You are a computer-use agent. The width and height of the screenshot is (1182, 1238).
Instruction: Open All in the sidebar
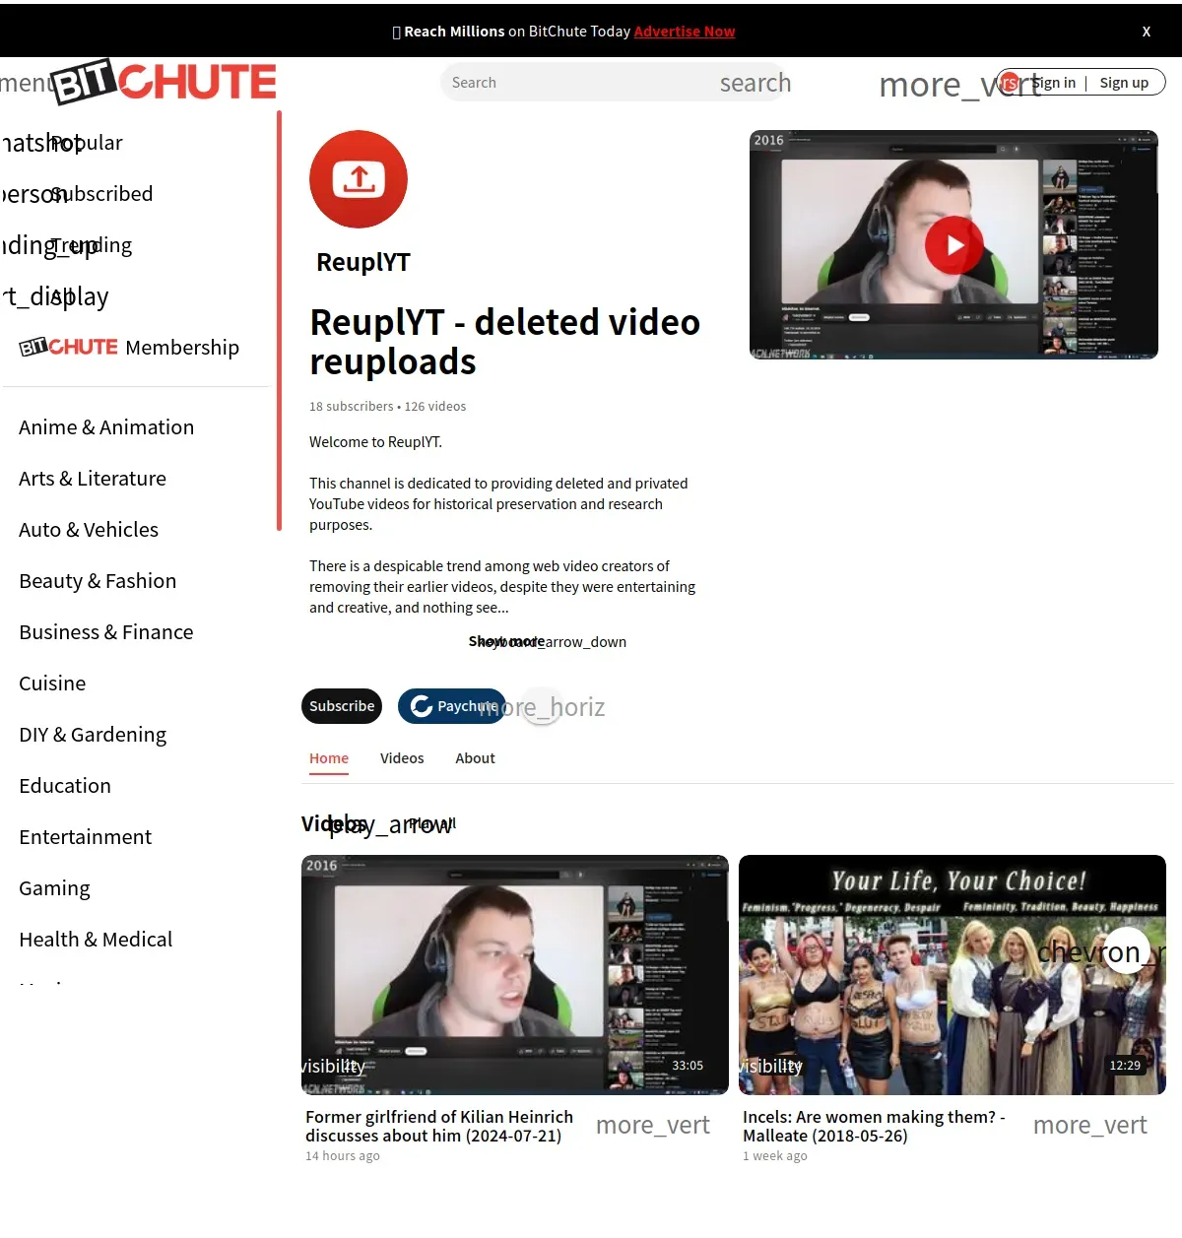pos(62,296)
